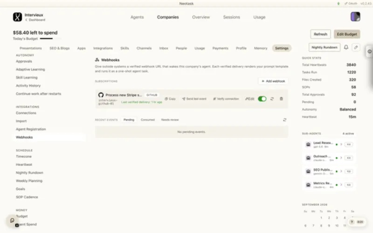
Task: Click the GitHub icon on the webhook row
Action: (x=101, y=95)
